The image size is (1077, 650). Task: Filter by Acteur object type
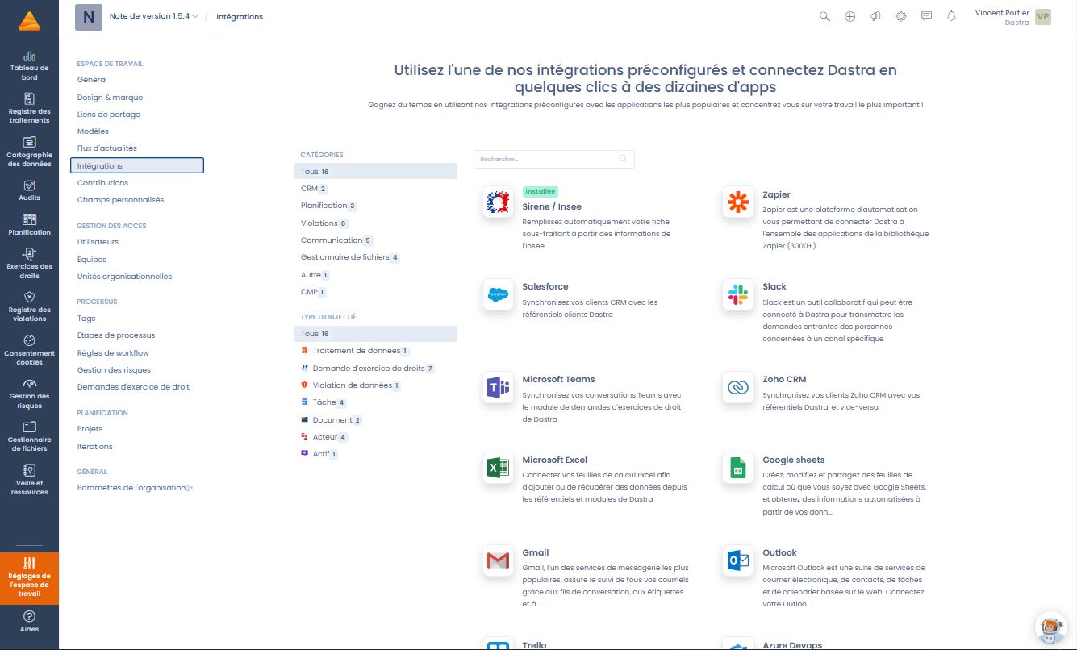324,437
